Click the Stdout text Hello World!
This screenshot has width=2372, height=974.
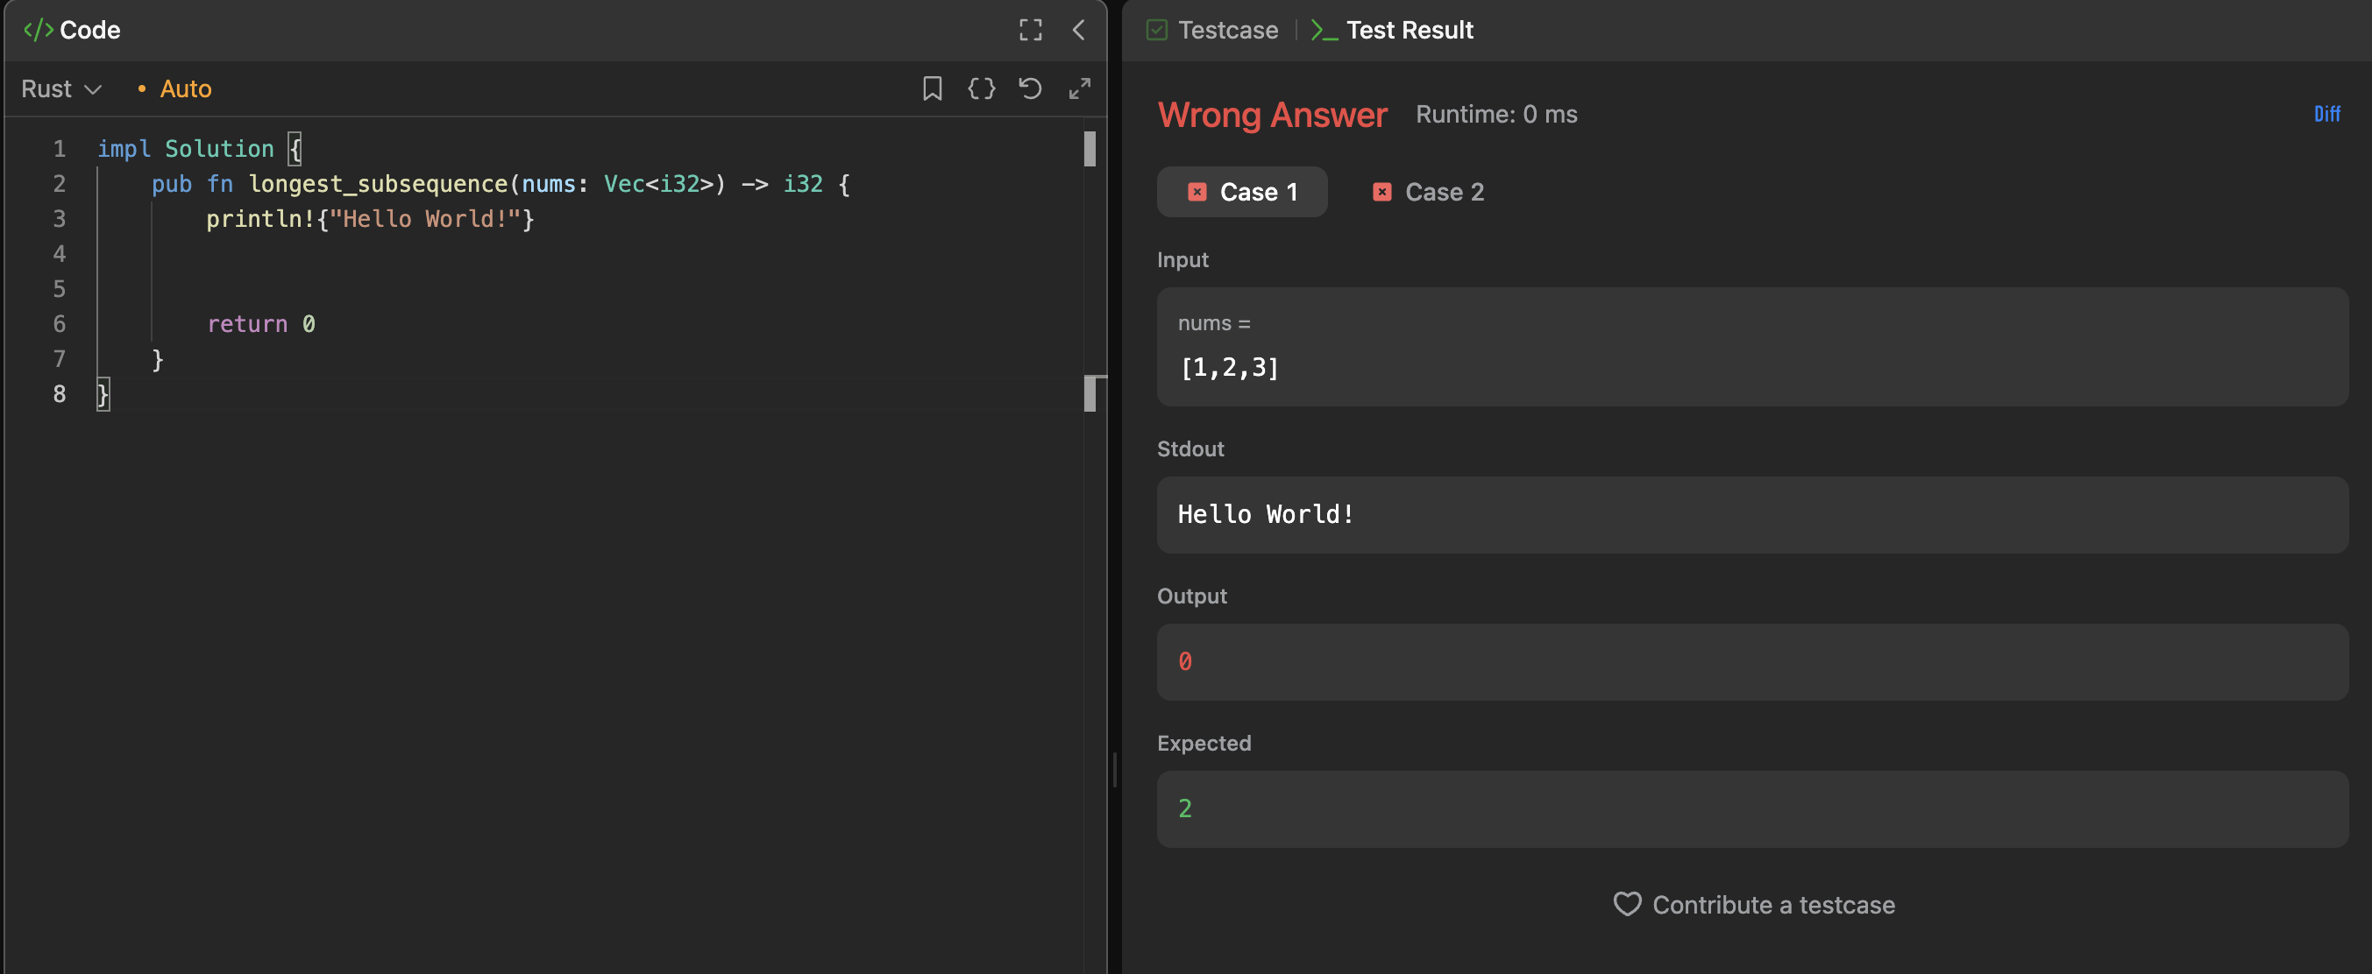1266,514
